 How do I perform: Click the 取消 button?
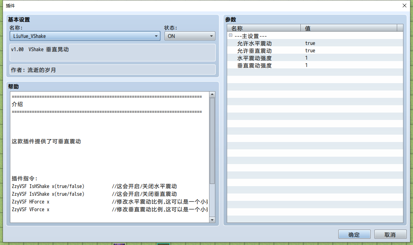[x=390, y=234]
